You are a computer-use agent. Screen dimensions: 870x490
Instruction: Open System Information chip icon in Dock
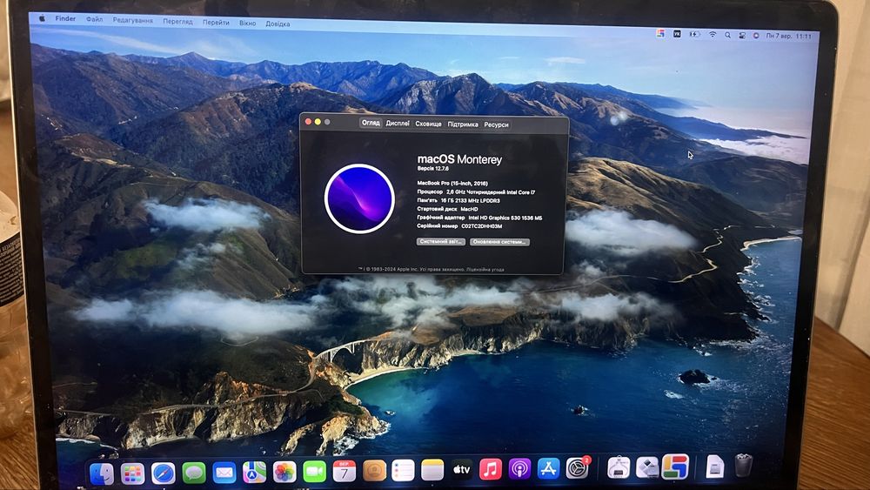618,467
